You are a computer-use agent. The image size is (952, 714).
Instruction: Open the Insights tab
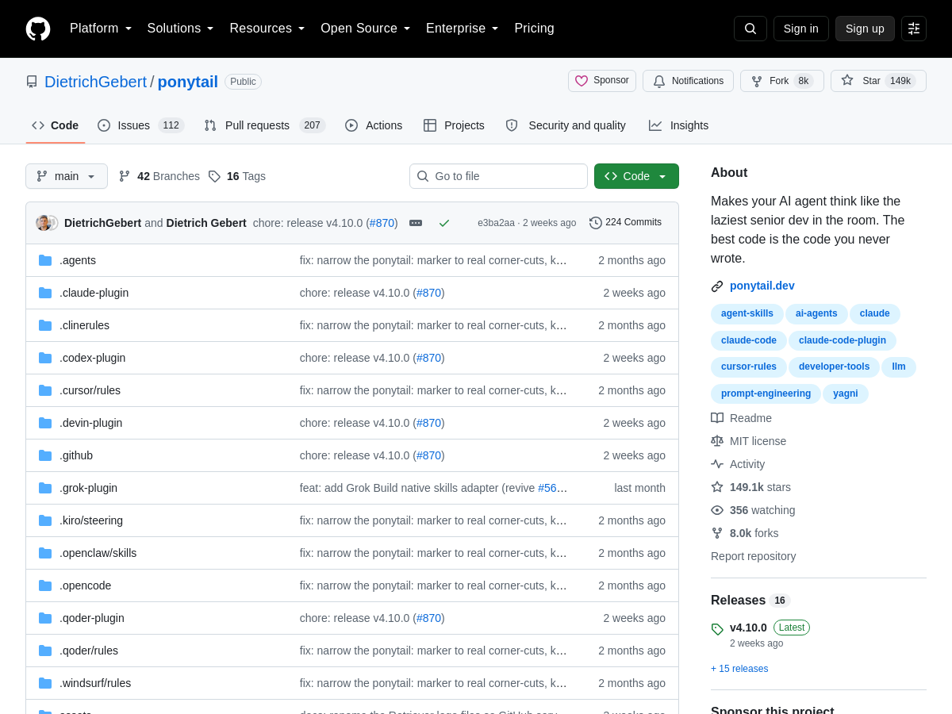point(678,125)
